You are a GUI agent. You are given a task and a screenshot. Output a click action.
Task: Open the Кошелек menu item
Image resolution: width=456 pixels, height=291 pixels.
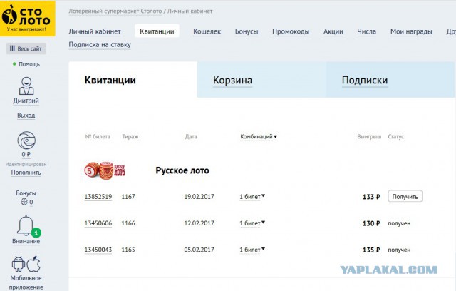(207, 31)
